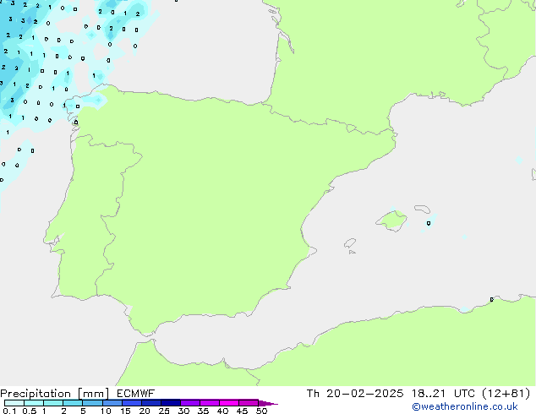The width and height of the screenshot is (536, 414).
Task: Select the 5–10 mm legend swatch
Action: (92, 403)
